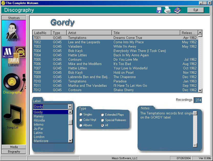The width and height of the screenshot is (213, 161).
Task: Click the label list scrollbar thumb
Action: 70,122
